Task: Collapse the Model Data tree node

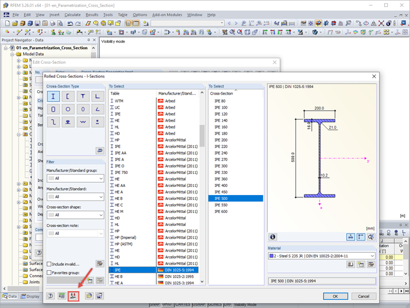Action: (12, 54)
